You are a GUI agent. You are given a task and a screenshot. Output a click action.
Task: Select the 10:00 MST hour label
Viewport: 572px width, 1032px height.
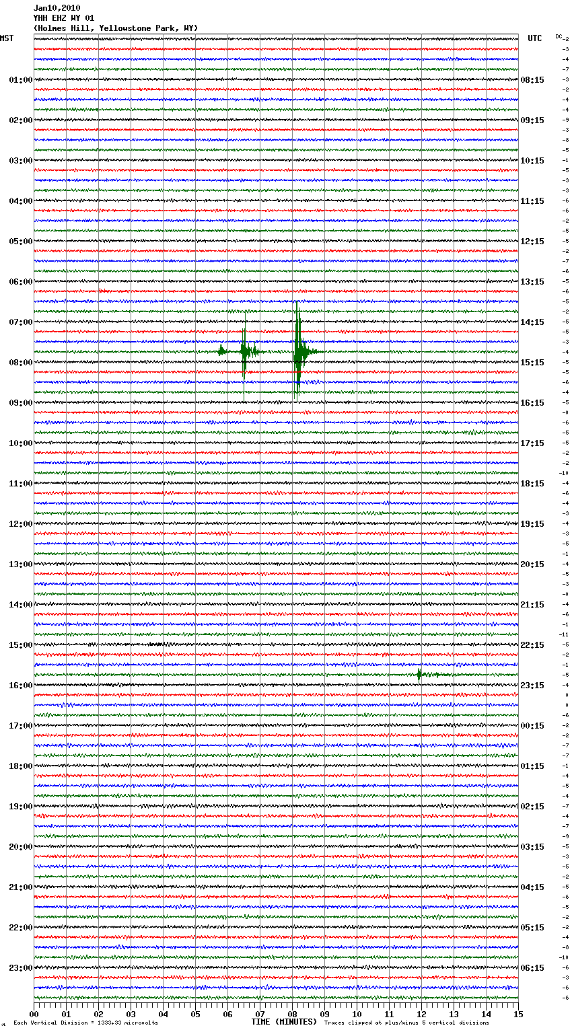[21, 443]
